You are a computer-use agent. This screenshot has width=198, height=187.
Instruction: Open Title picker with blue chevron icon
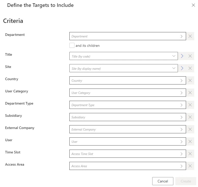(x=182, y=56)
